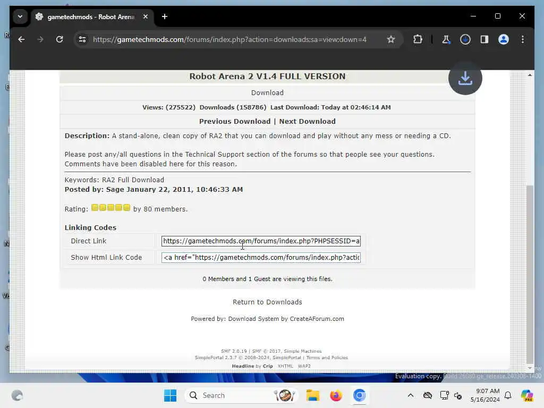Close the gametechmods tab
The image size is (544, 408).
pos(146,16)
